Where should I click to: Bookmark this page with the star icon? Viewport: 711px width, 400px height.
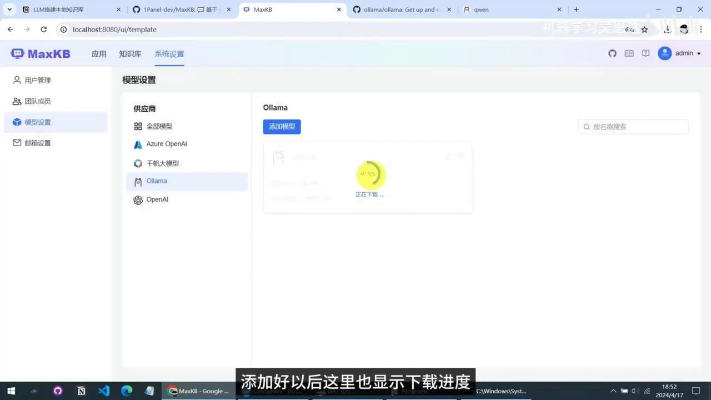(644, 29)
